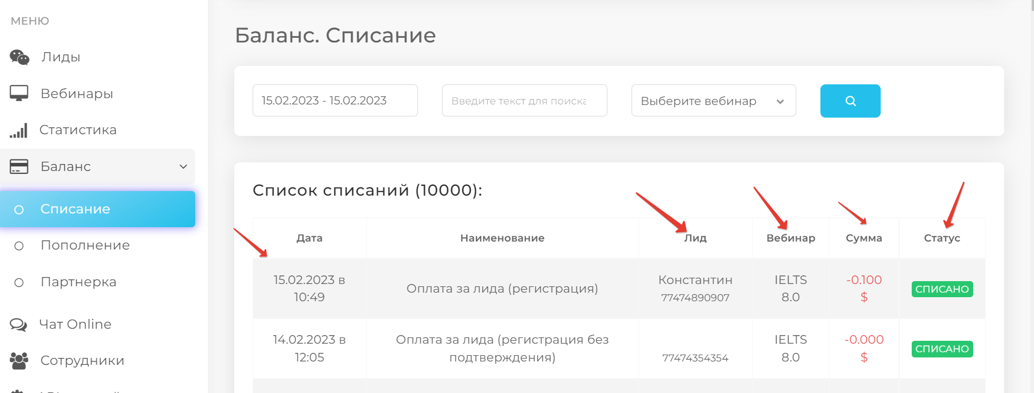Click the Сумма column header
This screenshot has width=1034, height=393.
point(863,238)
